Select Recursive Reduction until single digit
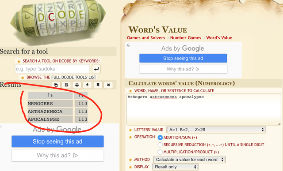283x171 pixels. point(160,145)
